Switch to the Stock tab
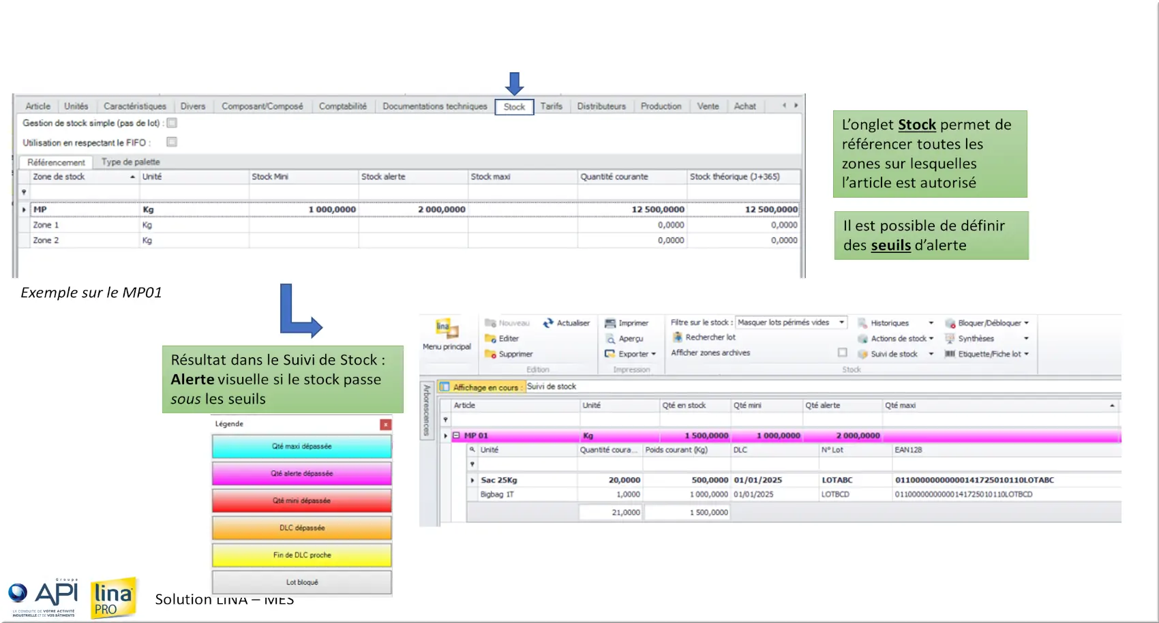The width and height of the screenshot is (1159, 623). point(514,107)
